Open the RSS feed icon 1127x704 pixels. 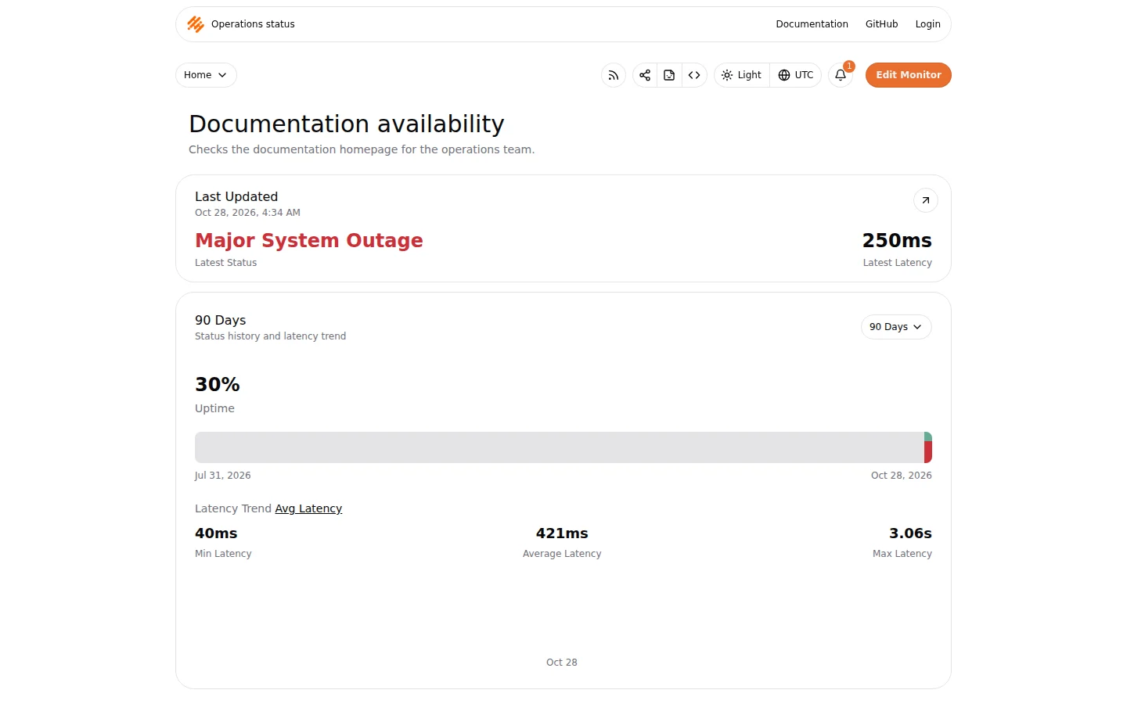pyautogui.click(x=614, y=75)
